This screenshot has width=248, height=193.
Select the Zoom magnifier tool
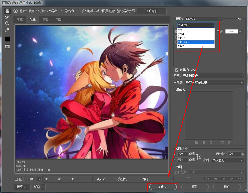(7, 23)
